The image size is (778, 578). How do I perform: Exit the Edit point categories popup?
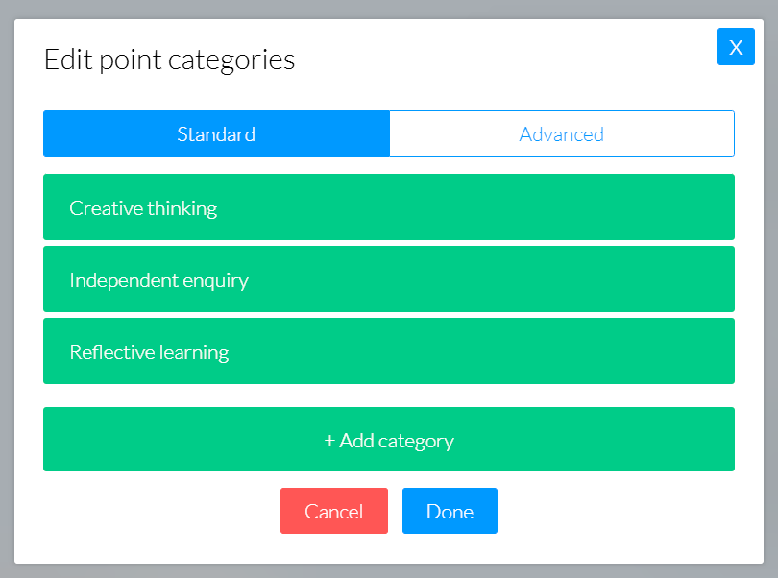coord(736,46)
